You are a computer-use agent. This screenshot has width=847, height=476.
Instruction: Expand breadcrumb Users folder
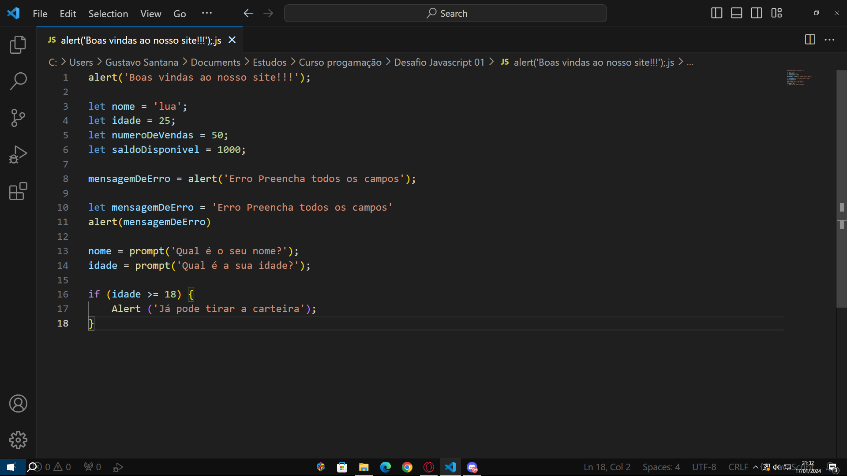[81, 62]
